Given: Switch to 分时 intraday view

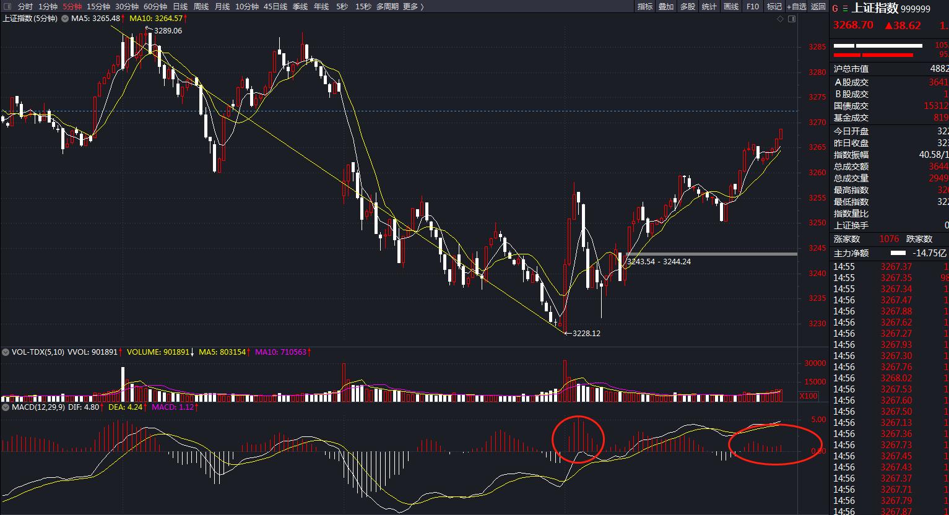Looking at the screenshot, I should coord(25,7).
